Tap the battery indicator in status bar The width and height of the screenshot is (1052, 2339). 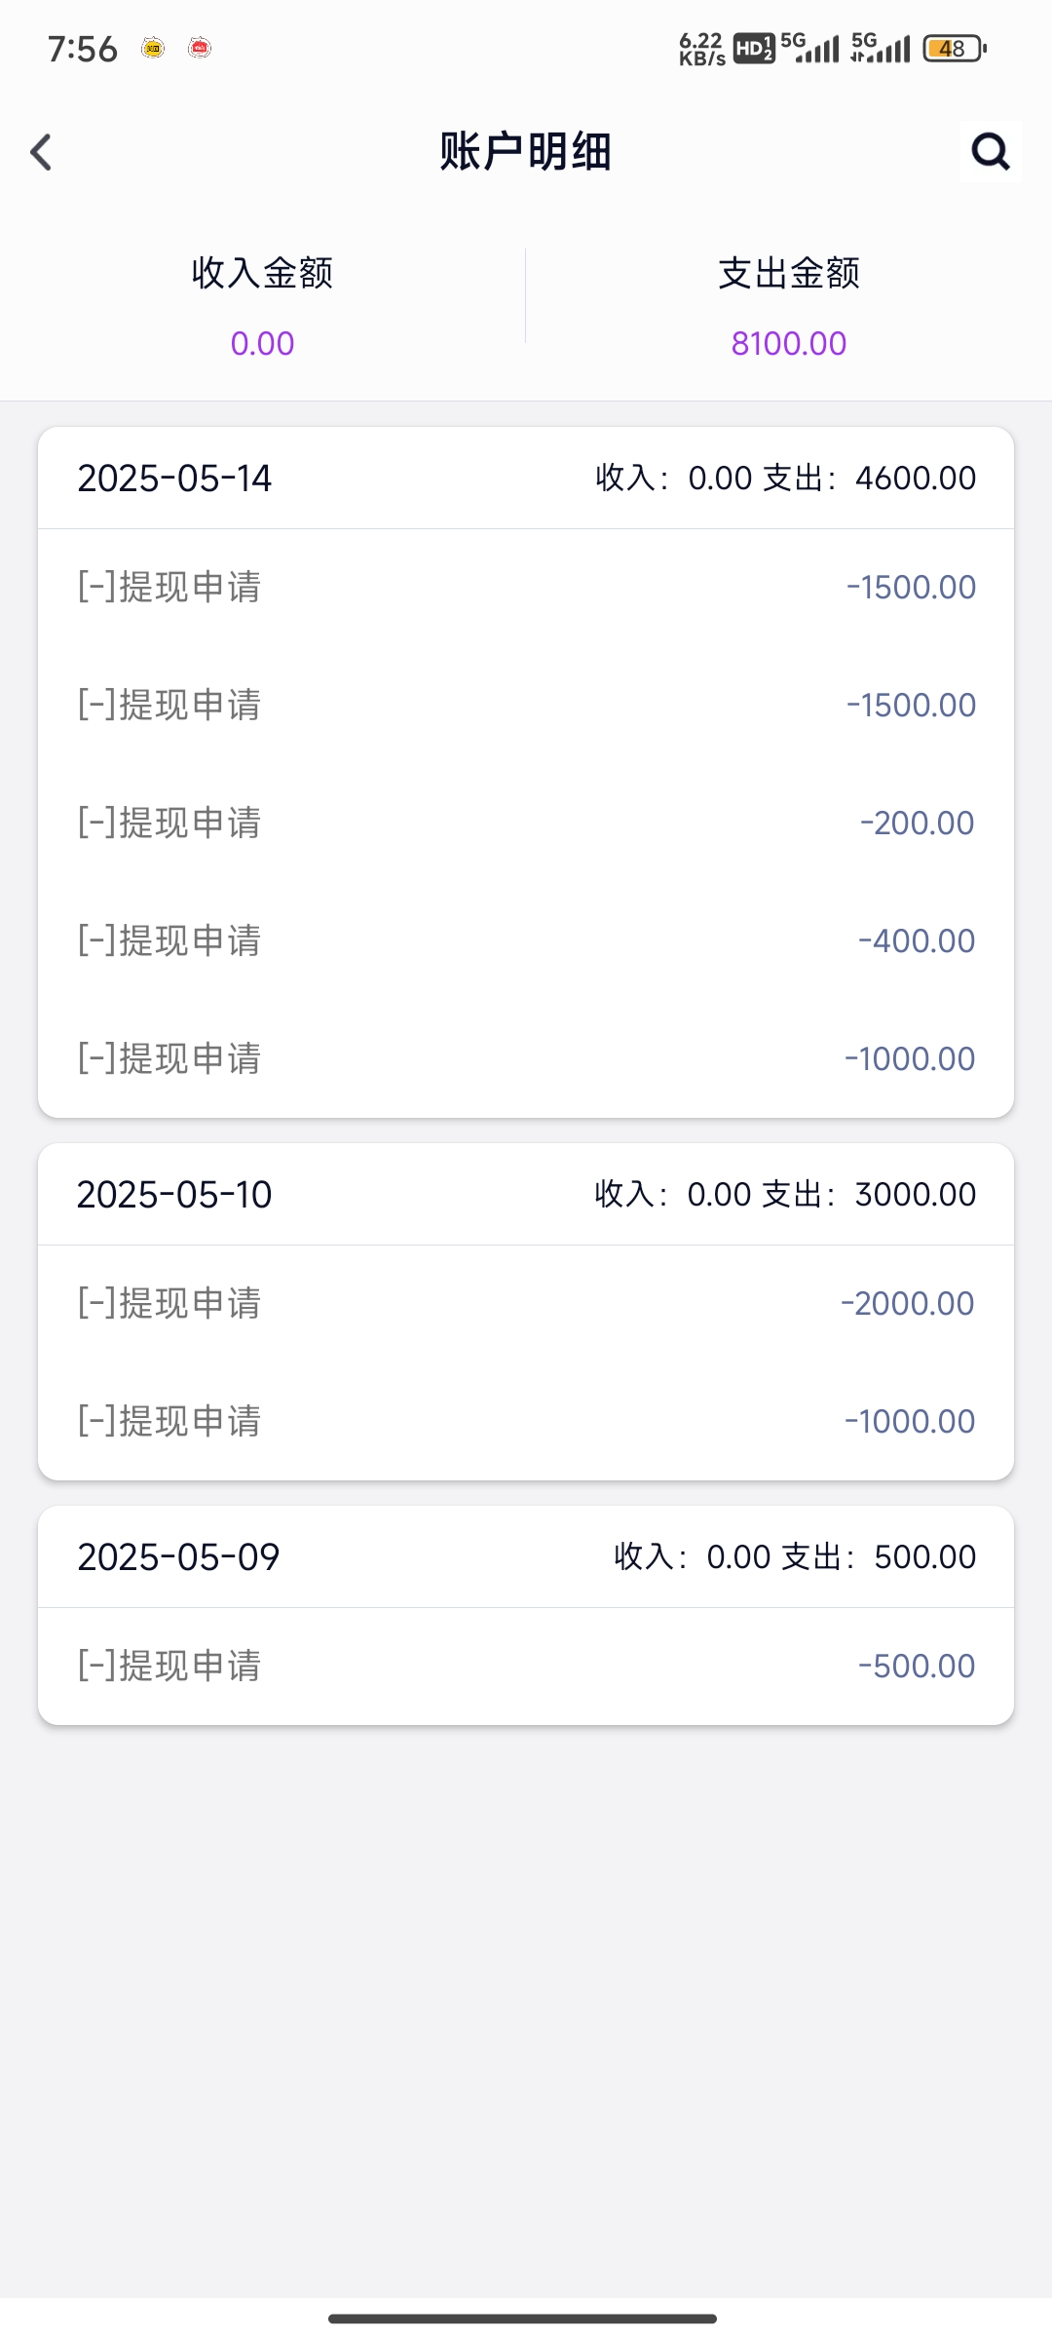pyautogui.click(x=954, y=48)
